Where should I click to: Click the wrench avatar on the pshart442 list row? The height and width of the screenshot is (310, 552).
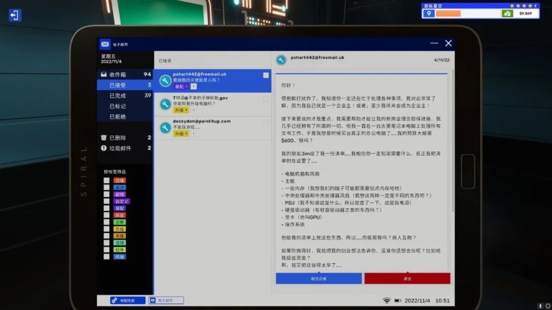pos(165,80)
